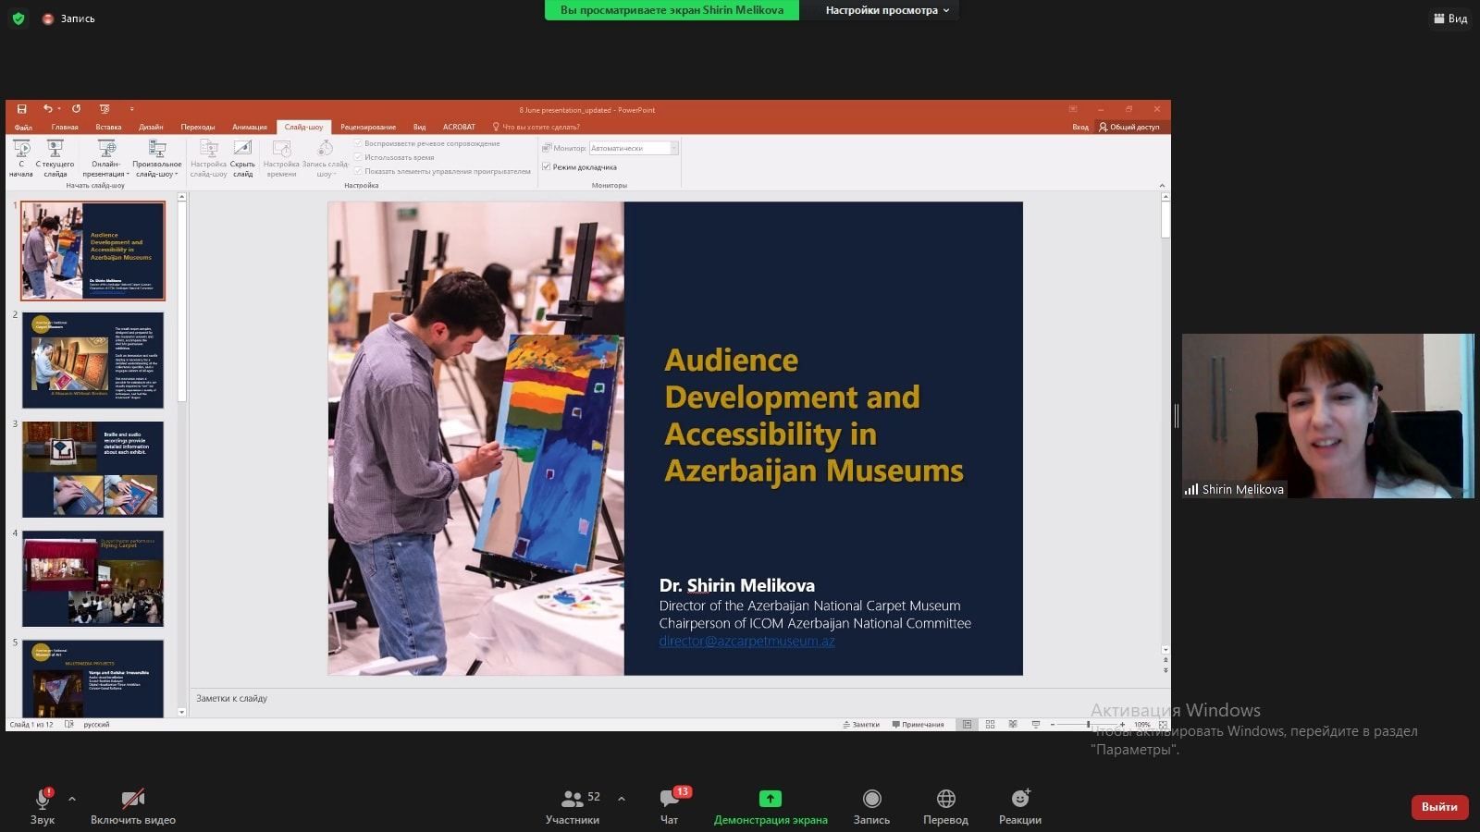Expand audio options arrow next to Звук

(72, 799)
